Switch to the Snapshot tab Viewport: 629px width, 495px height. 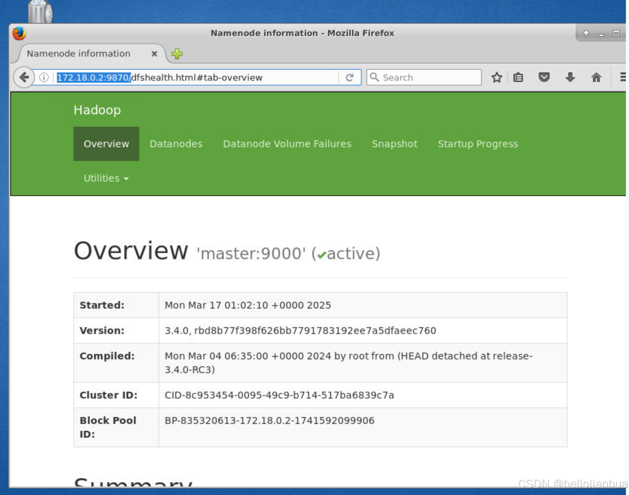(395, 144)
